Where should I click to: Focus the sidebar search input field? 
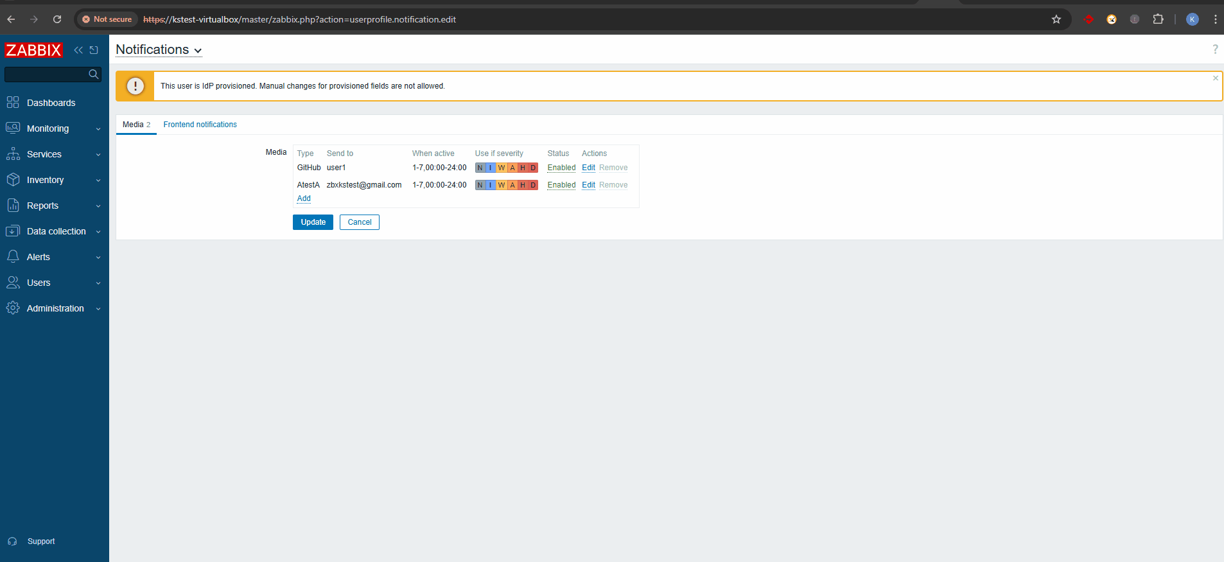point(46,75)
